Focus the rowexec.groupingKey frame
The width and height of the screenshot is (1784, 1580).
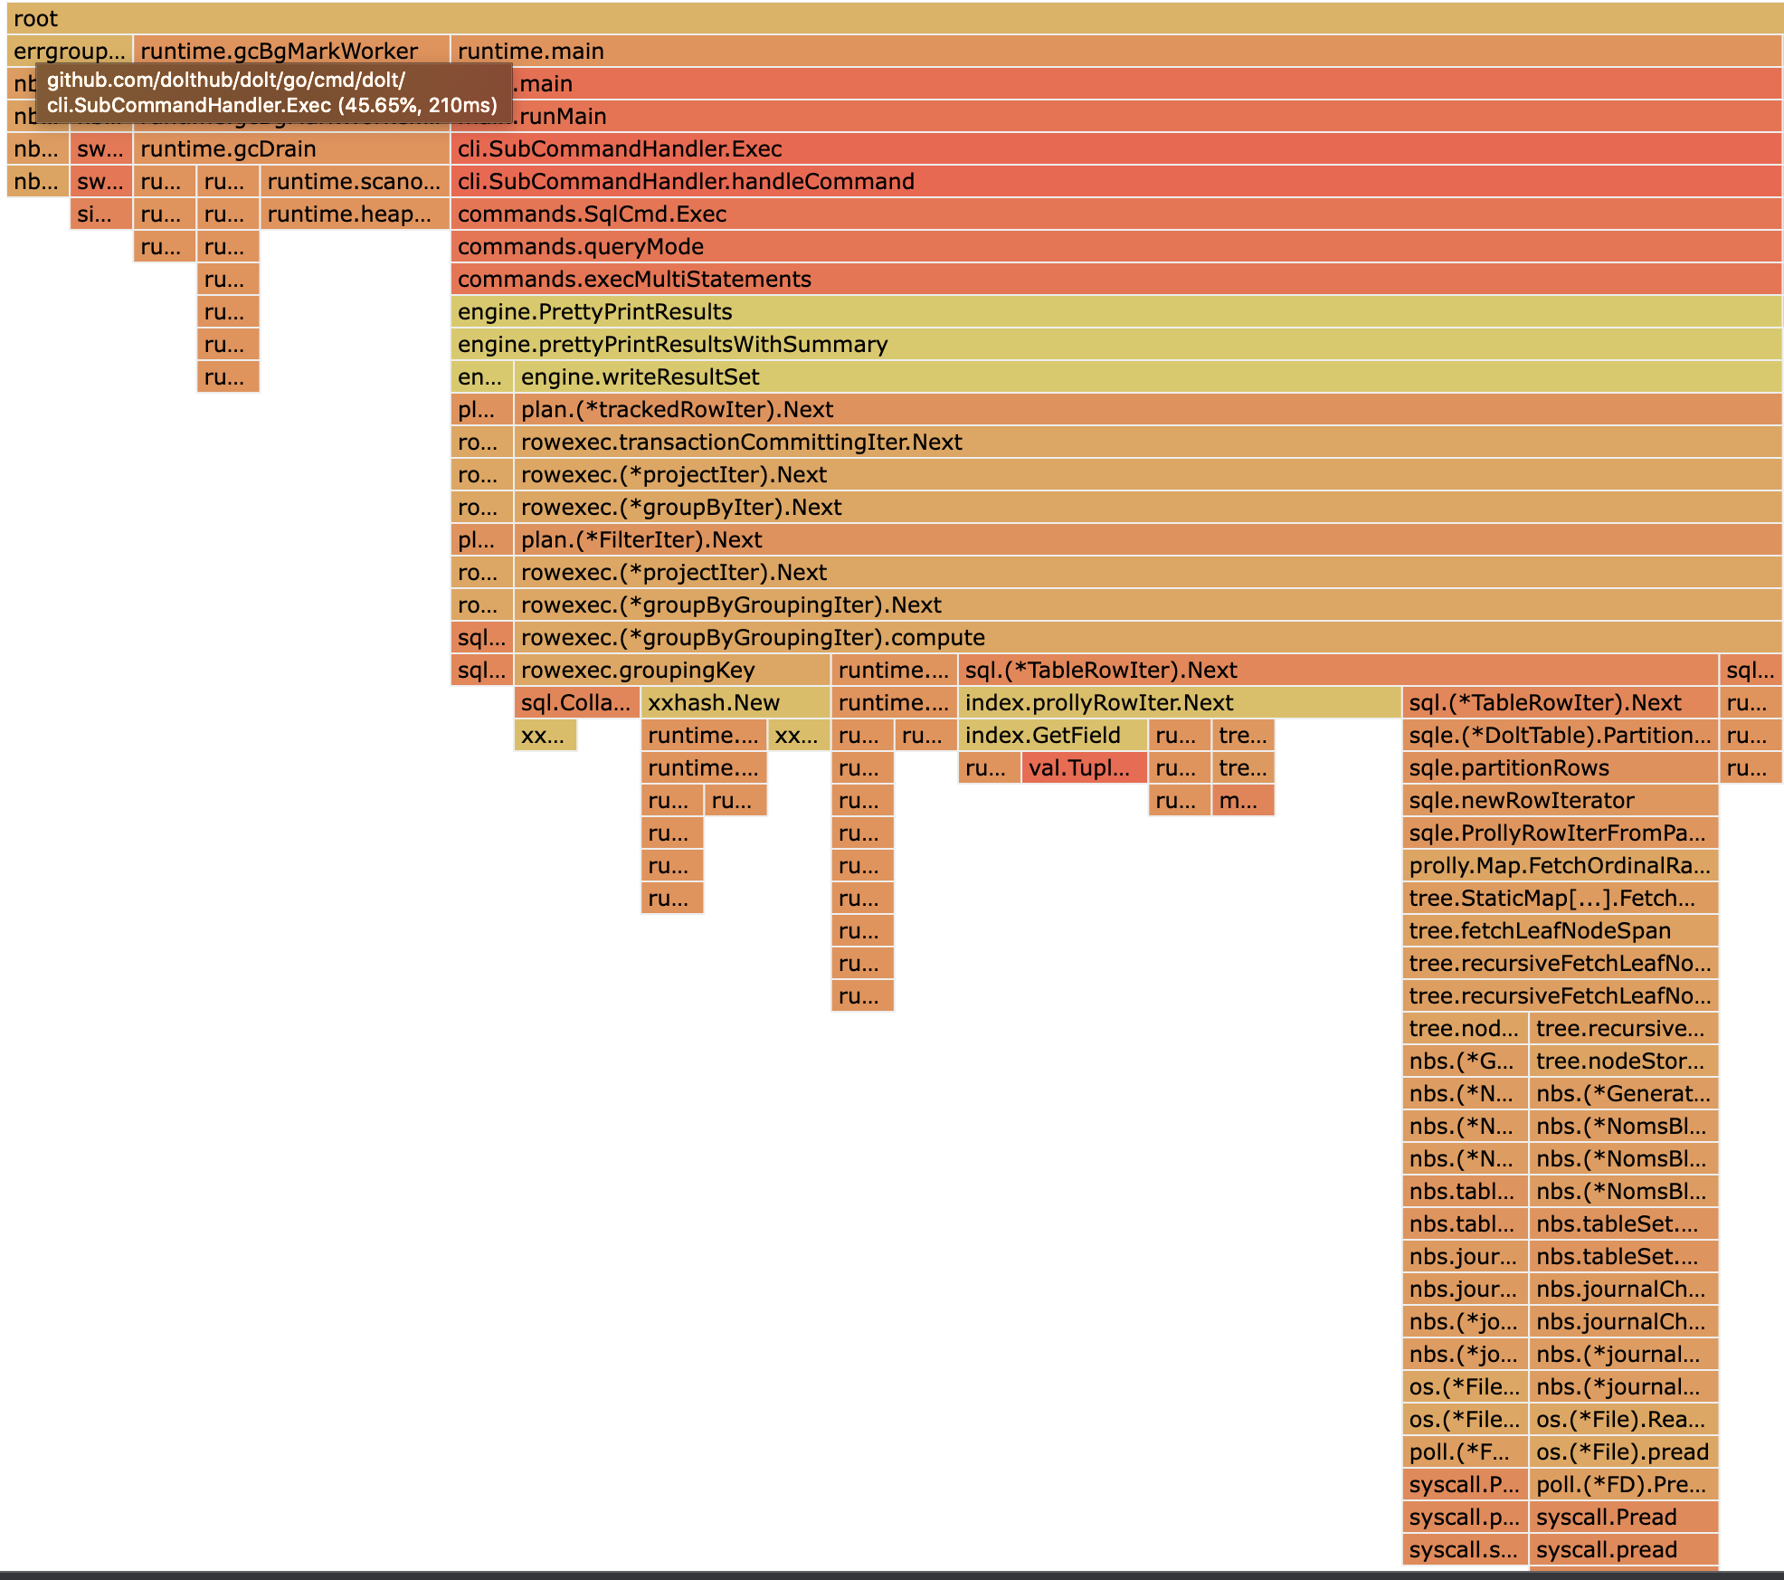[671, 671]
